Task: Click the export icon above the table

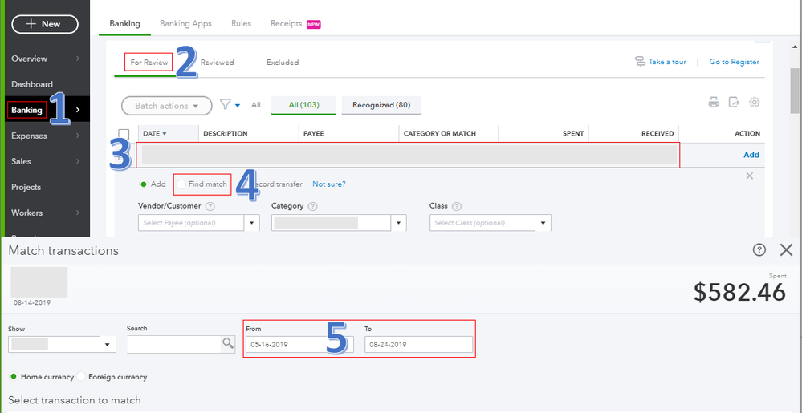Action: click(734, 102)
